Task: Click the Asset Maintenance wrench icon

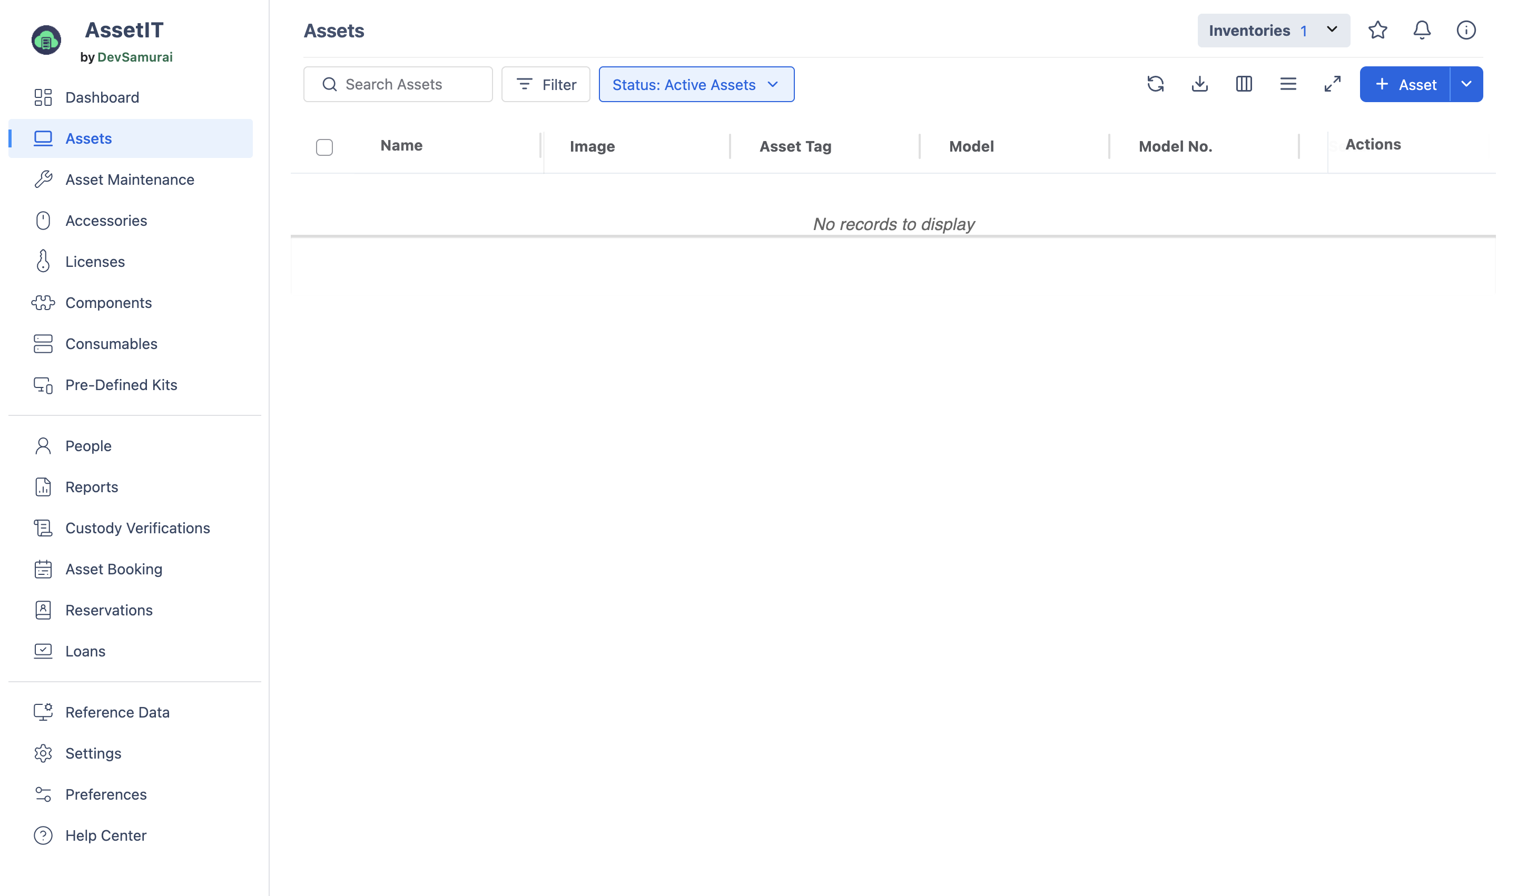Action: pyautogui.click(x=43, y=180)
